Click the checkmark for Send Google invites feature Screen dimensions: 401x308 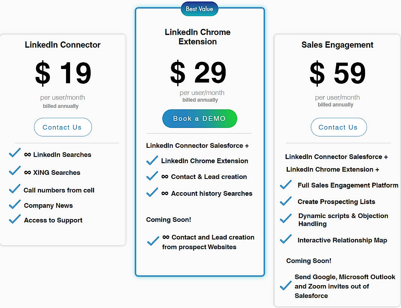click(x=286, y=285)
